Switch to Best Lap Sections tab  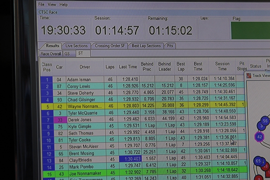[146, 45]
